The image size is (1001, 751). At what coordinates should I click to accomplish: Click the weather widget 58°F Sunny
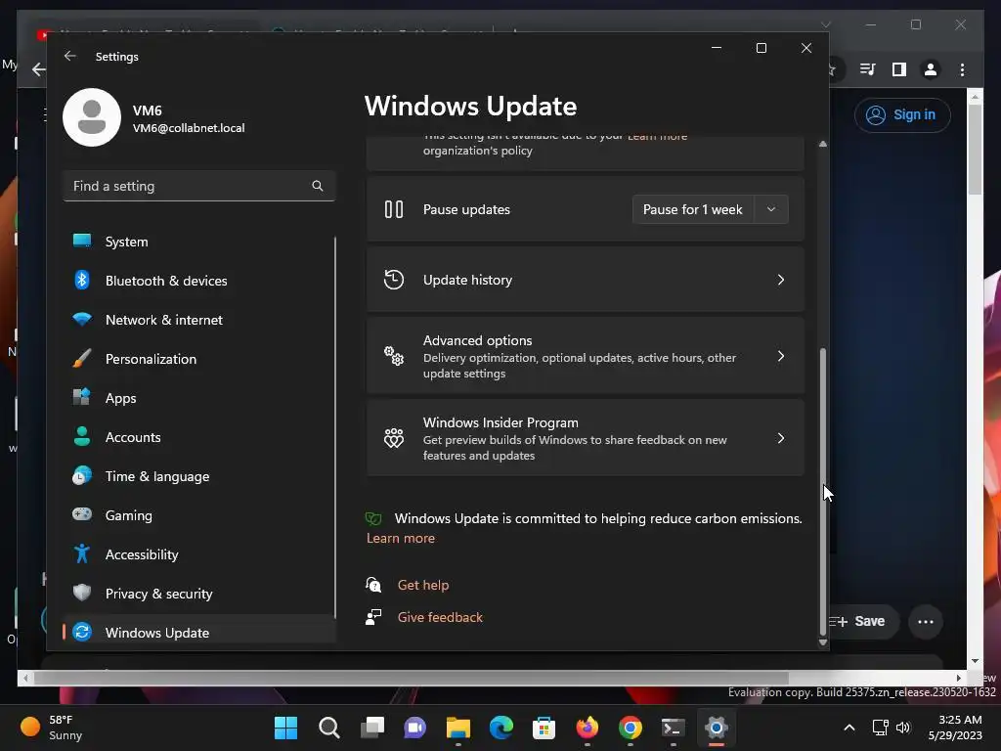tap(53, 728)
